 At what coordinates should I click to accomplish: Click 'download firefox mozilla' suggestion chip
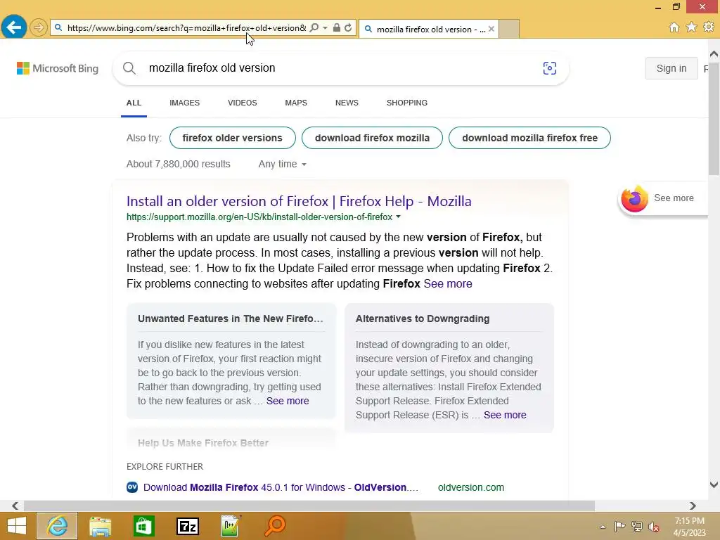pos(372,138)
